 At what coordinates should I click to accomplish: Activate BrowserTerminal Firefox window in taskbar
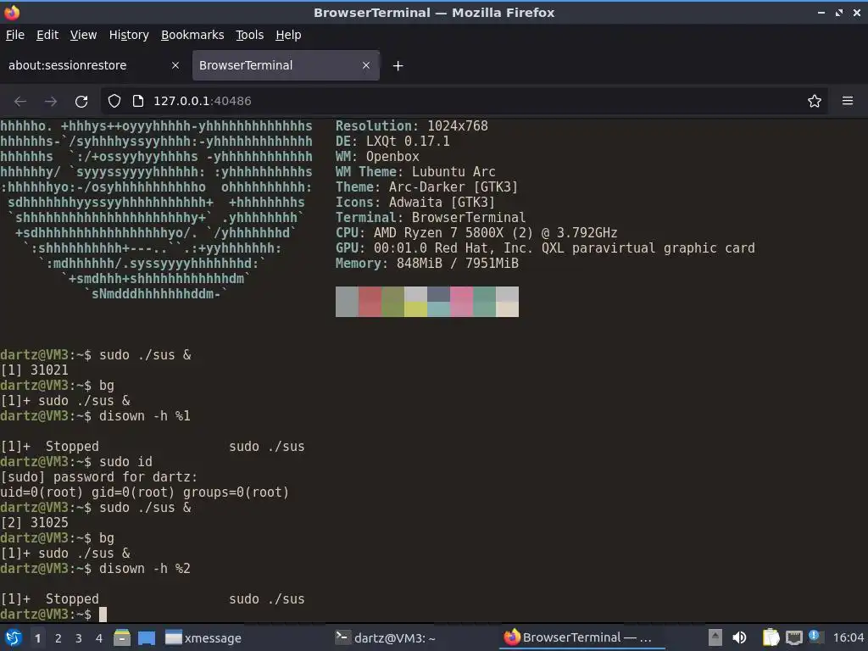[581, 638]
